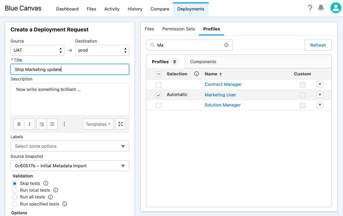343x216 pixels.
Task: Toggle italic formatting in description
Action: (x=29, y=124)
